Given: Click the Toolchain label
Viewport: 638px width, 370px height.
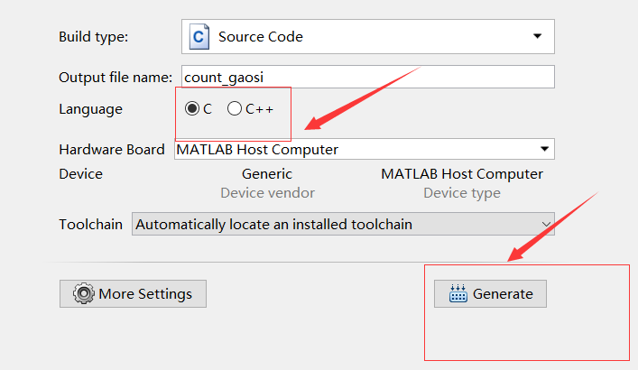Looking at the screenshot, I should pyautogui.click(x=90, y=224).
